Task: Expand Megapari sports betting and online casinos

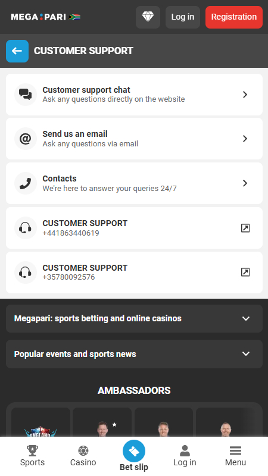Action: point(135,318)
